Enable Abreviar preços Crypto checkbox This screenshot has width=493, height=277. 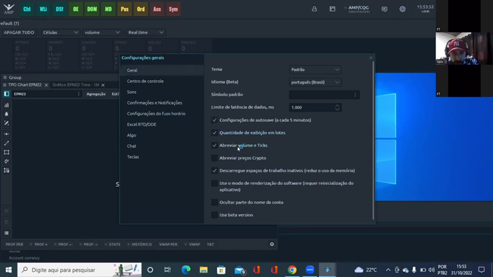(215, 158)
